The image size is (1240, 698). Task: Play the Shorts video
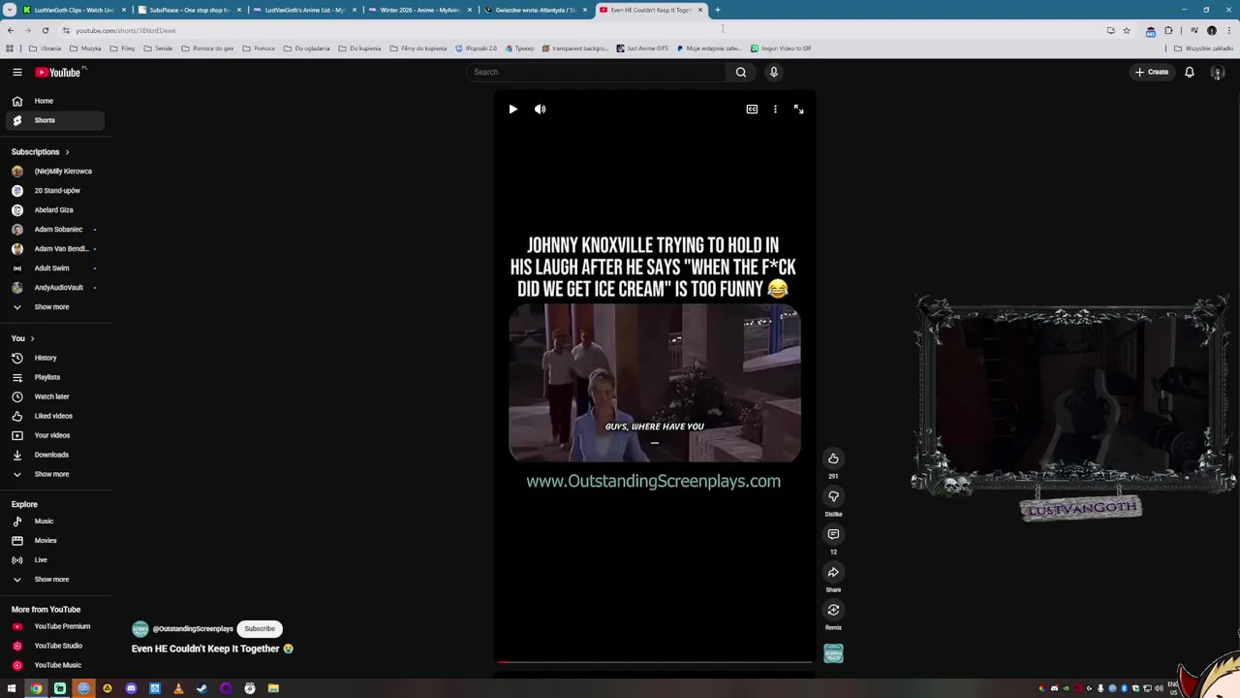point(512,110)
